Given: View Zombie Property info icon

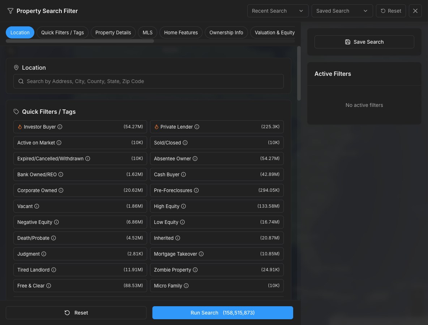Looking at the screenshot, I should click(x=195, y=270).
